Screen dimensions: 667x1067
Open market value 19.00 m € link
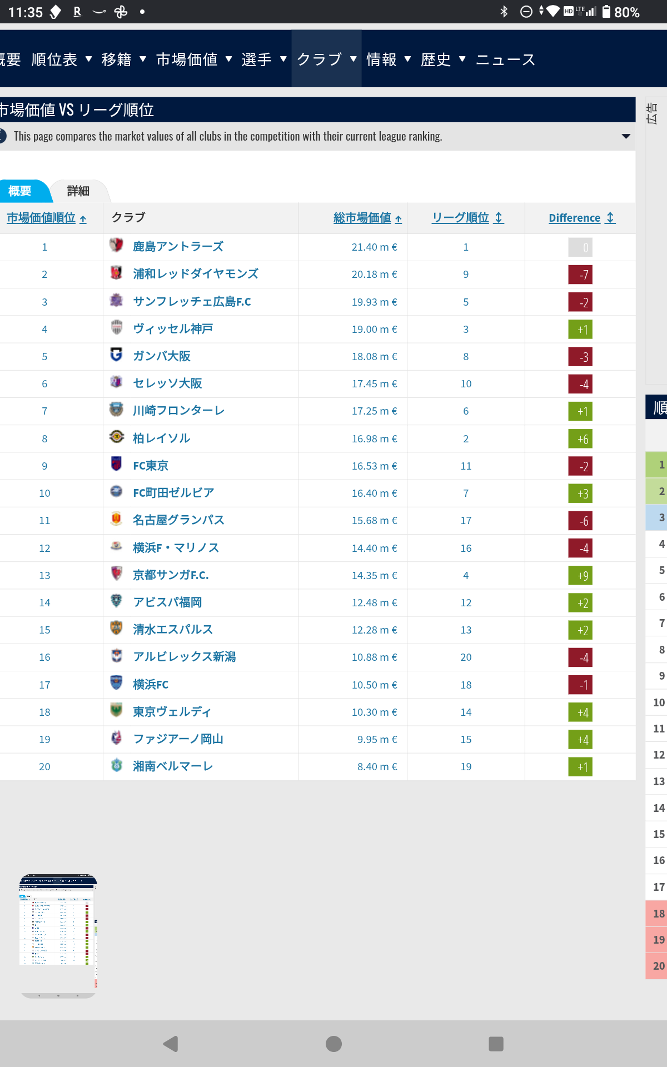(374, 329)
